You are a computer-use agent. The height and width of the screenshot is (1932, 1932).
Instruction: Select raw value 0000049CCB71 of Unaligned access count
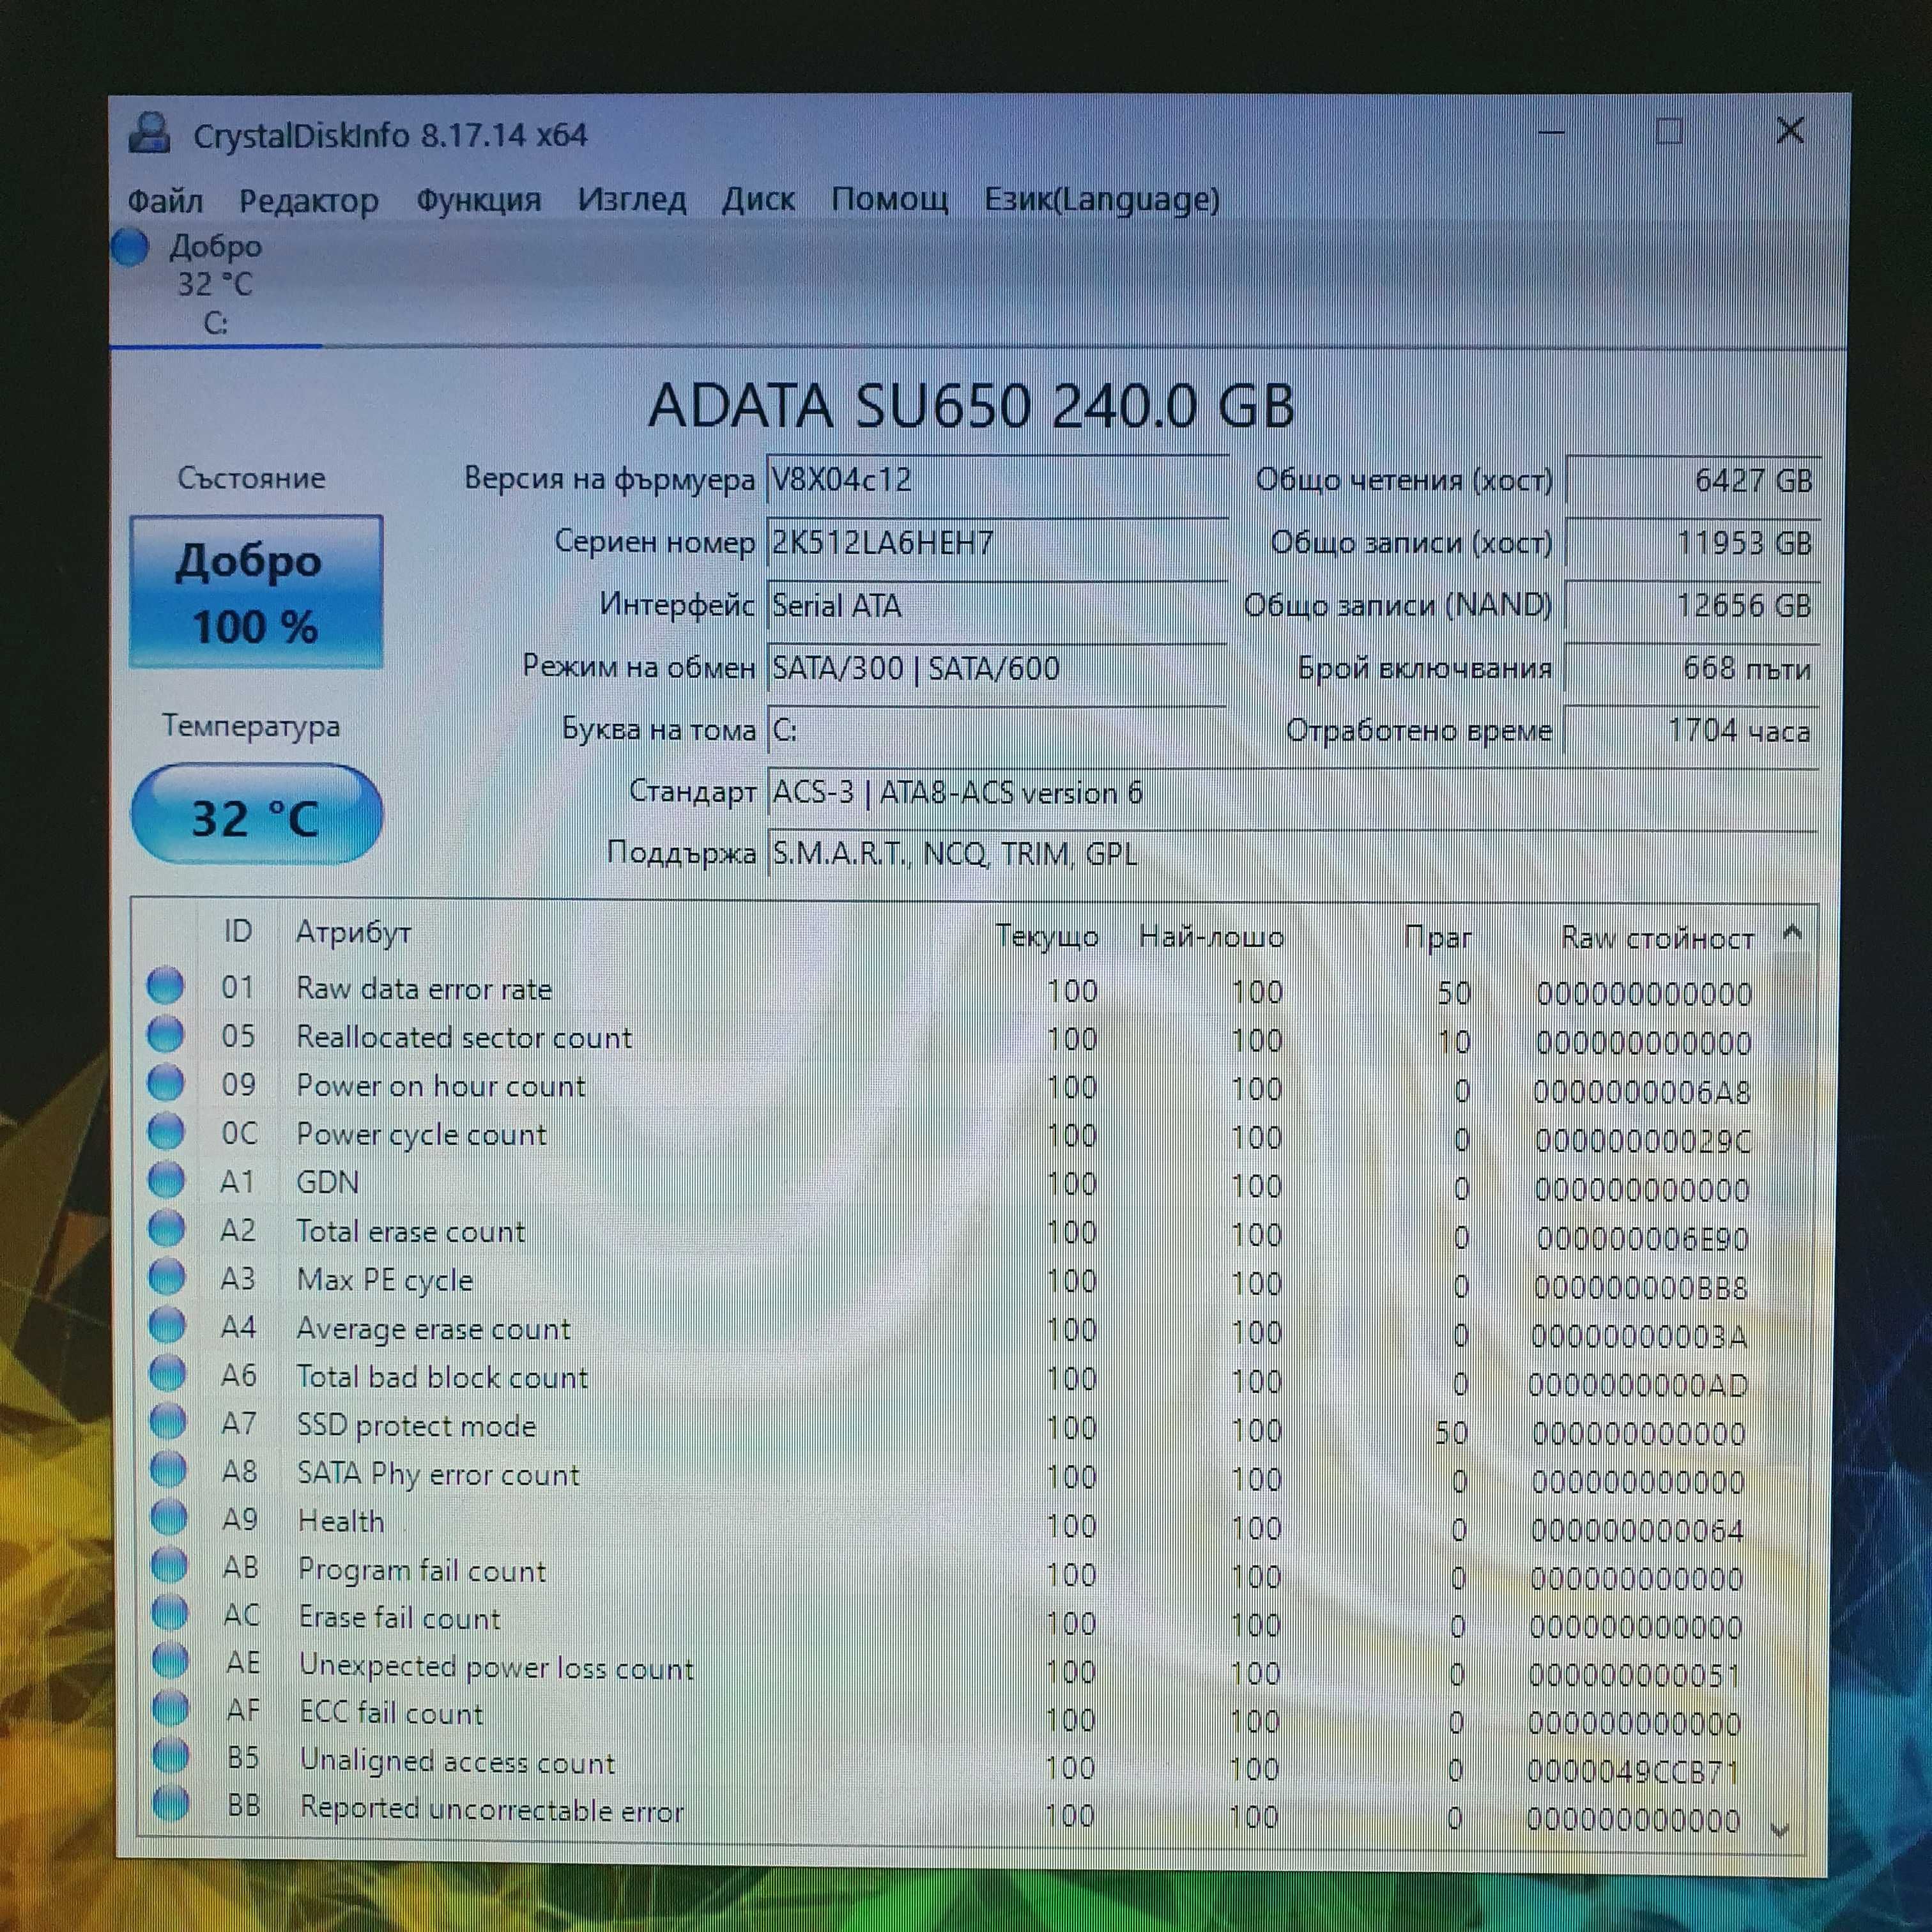(1633, 1771)
